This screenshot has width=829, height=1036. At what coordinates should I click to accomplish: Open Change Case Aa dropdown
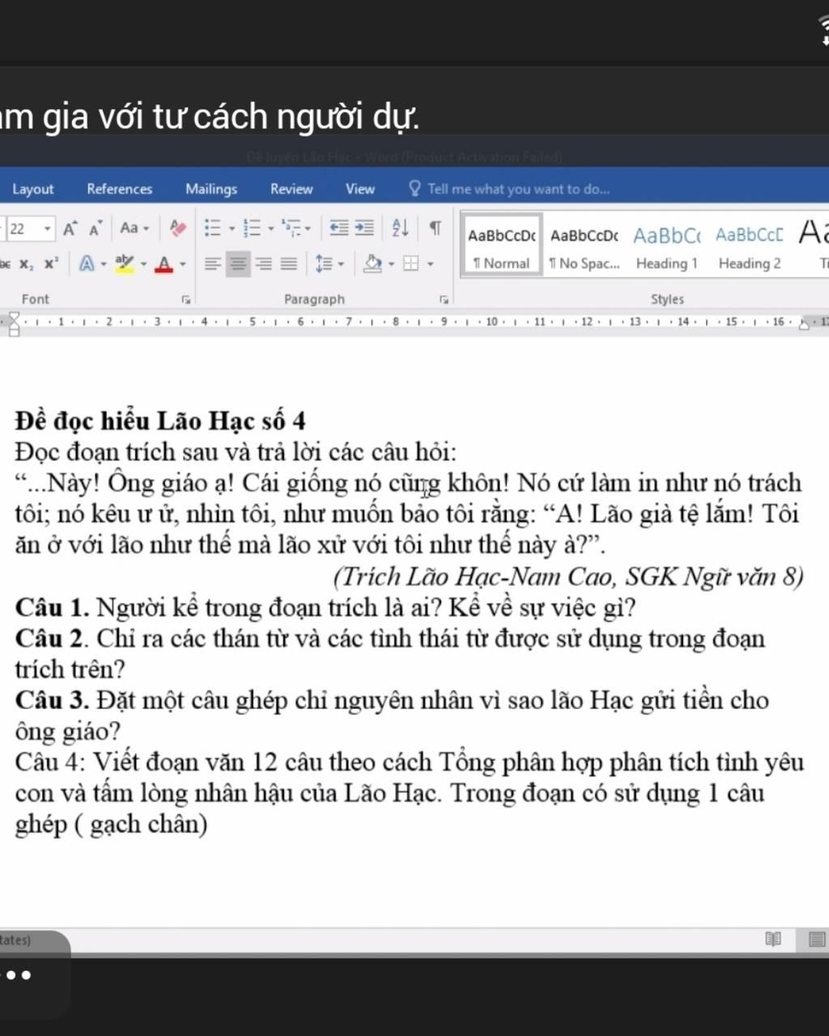tap(134, 229)
